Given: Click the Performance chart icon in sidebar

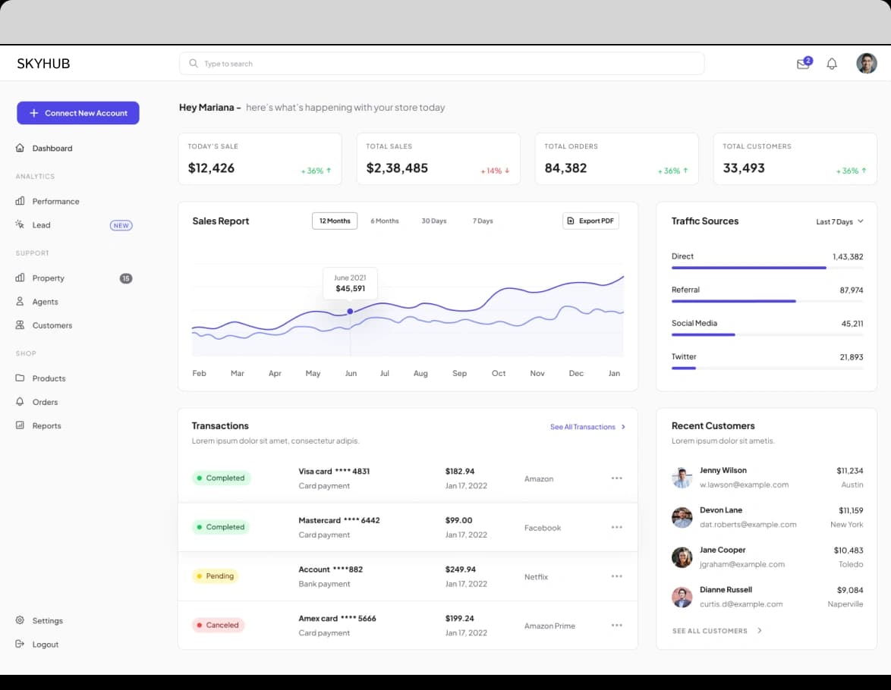Looking at the screenshot, I should (20, 201).
